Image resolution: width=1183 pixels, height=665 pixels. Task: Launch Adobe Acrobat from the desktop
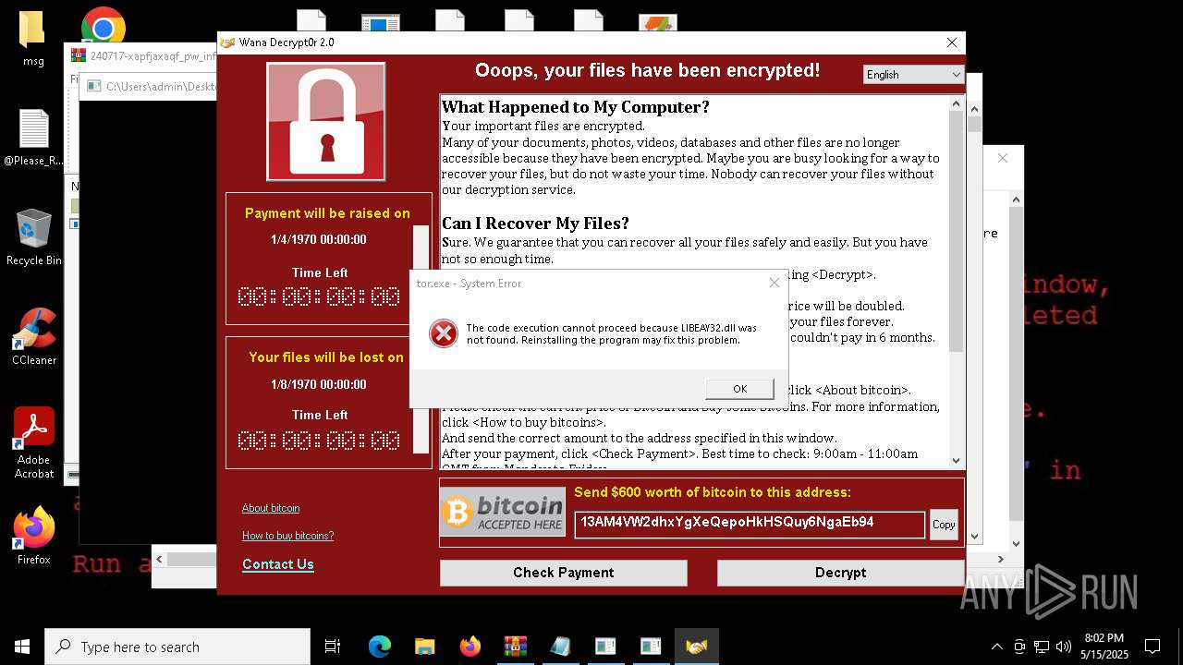coord(33,443)
